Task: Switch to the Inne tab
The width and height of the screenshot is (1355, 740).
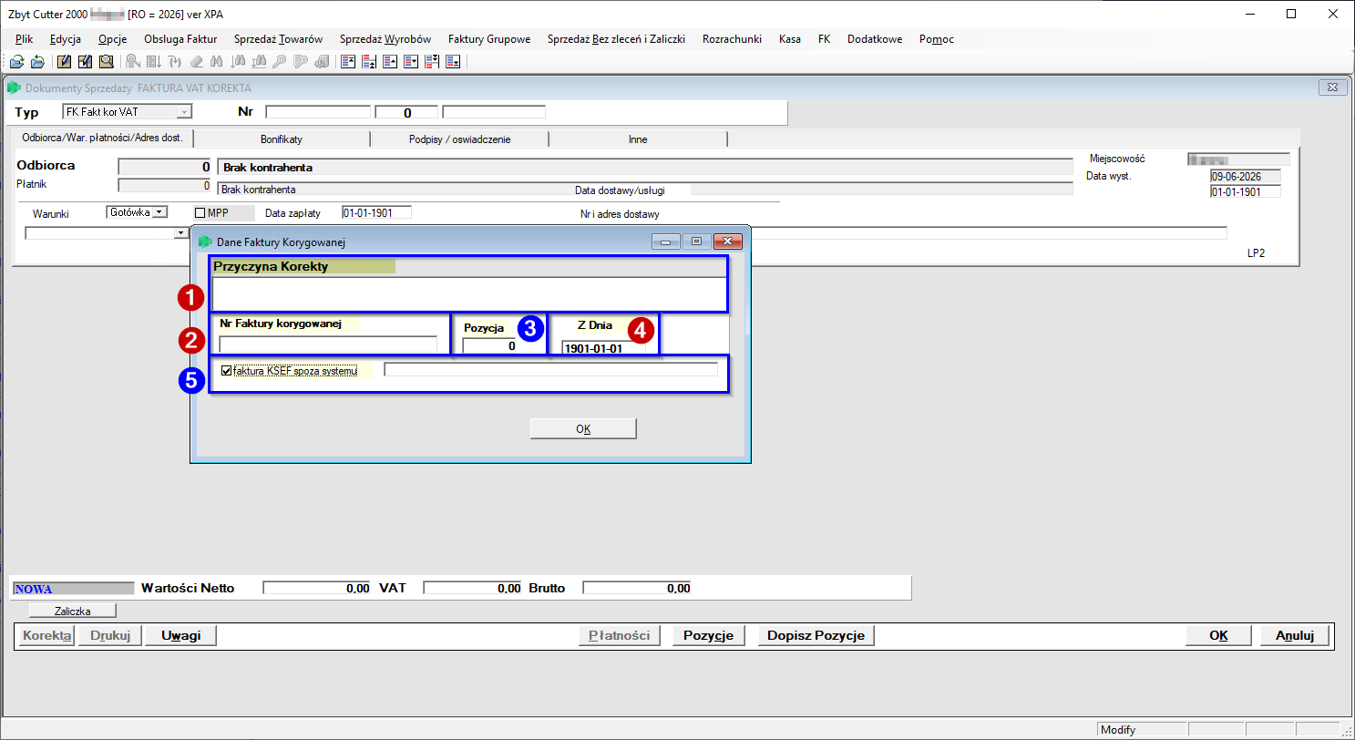Action: [638, 139]
